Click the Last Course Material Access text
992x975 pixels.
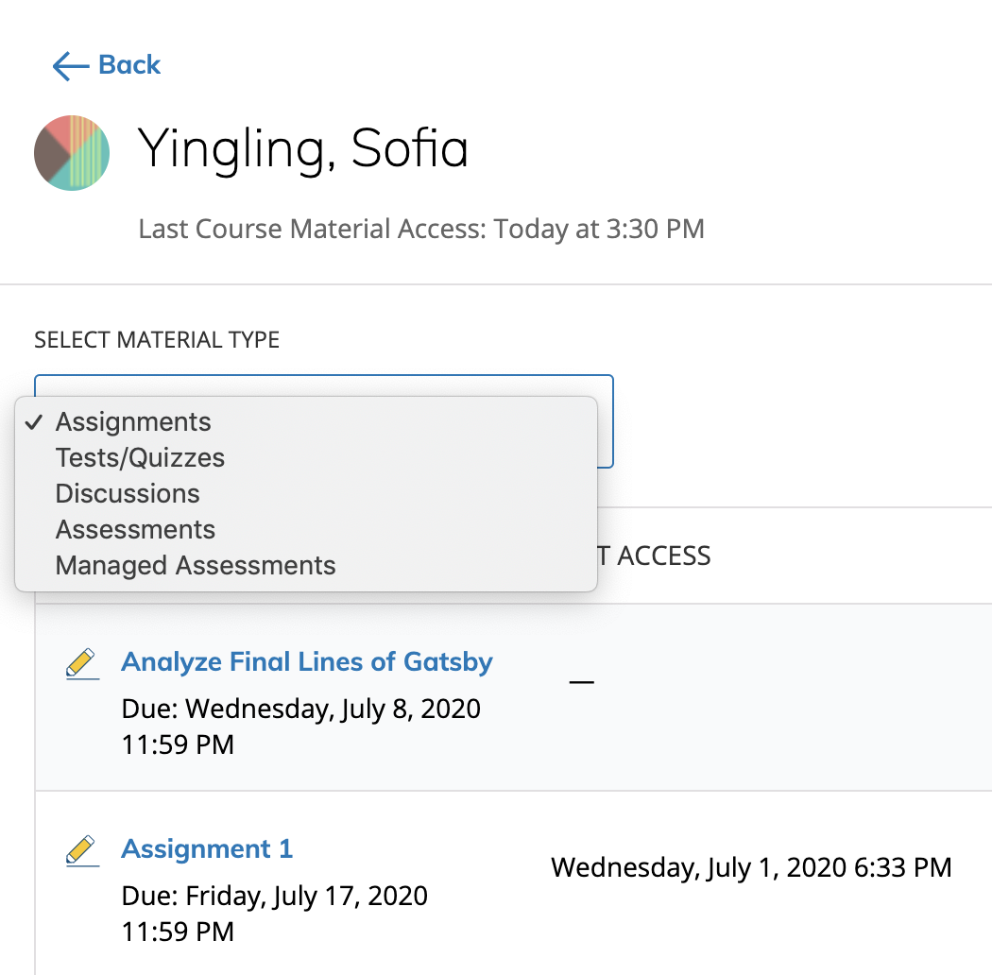tap(421, 230)
